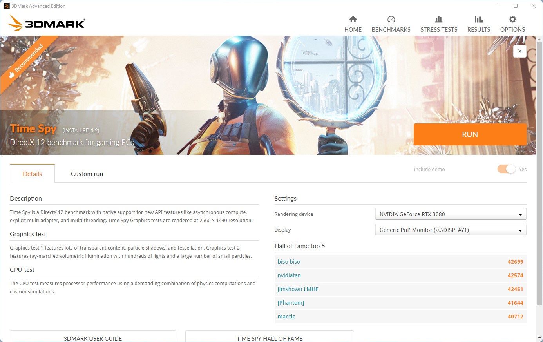Click the 41644 score value
The width and height of the screenshot is (543, 342).
tap(515, 303)
